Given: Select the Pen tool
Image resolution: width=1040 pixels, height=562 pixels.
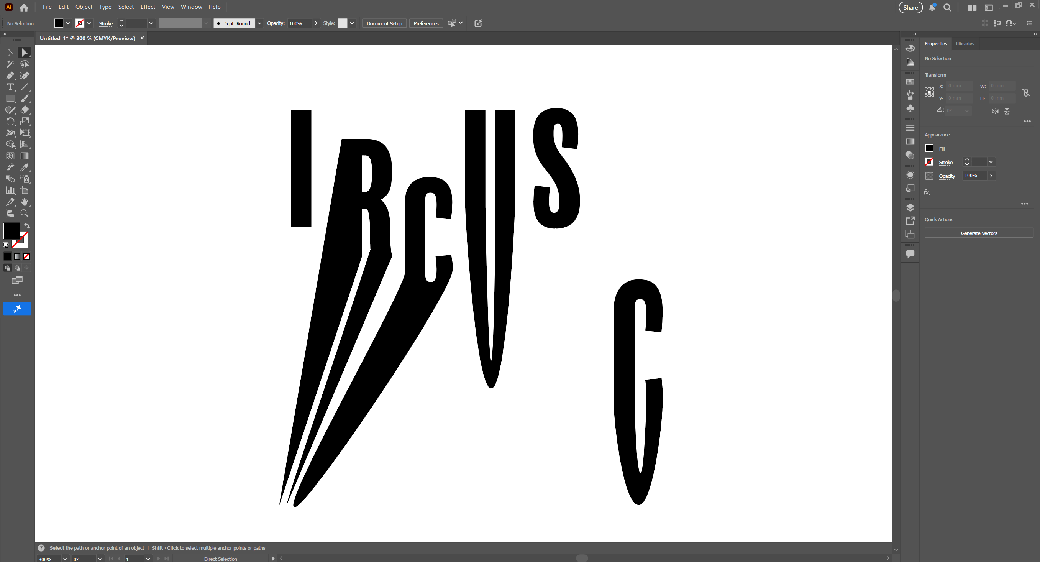Looking at the screenshot, I should tap(10, 76).
